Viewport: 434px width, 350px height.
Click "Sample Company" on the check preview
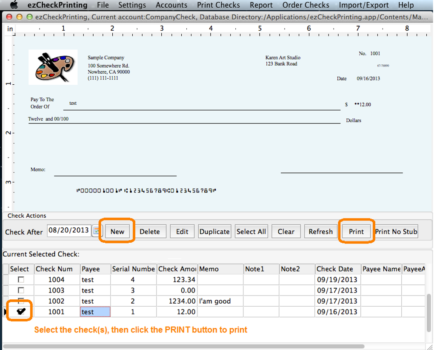(106, 57)
